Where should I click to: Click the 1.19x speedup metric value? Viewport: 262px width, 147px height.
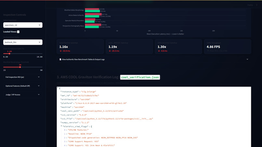pyautogui.click(x=112, y=47)
